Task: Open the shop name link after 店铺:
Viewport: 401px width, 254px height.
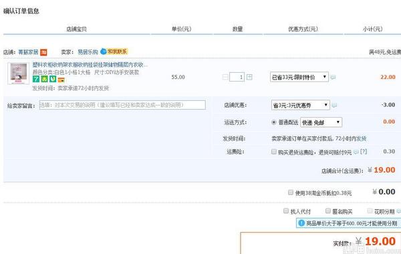Action: (28, 52)
